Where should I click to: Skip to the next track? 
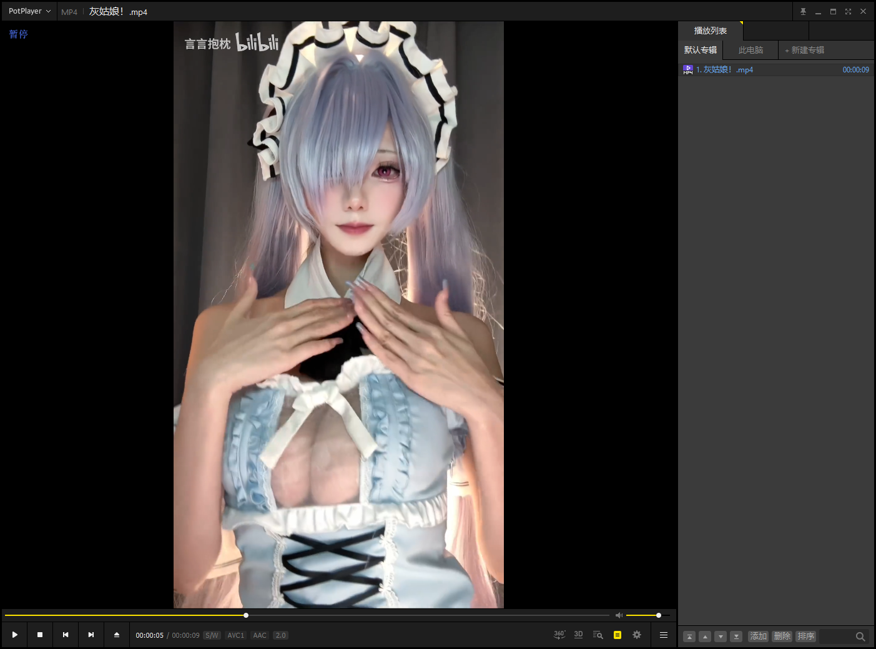[91, 635]
